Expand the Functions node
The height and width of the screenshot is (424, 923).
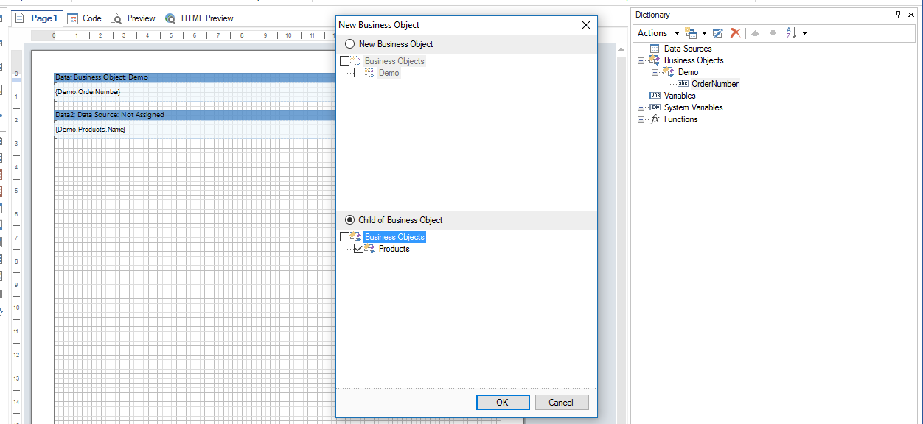pyautogui.click(x=641, y=119)
